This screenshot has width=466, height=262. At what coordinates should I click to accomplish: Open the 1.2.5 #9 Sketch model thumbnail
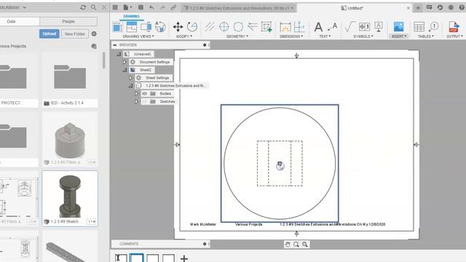70,199
